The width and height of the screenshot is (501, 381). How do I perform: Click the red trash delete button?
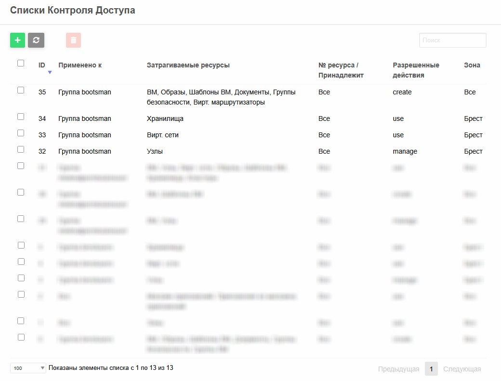click(74, 40)
